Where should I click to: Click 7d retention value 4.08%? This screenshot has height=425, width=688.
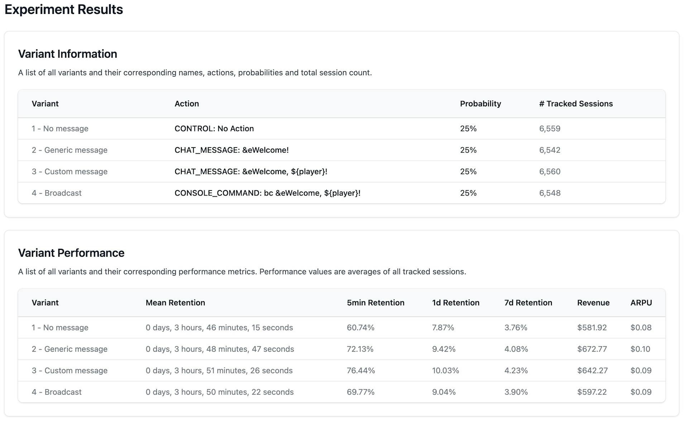(516, 349)
